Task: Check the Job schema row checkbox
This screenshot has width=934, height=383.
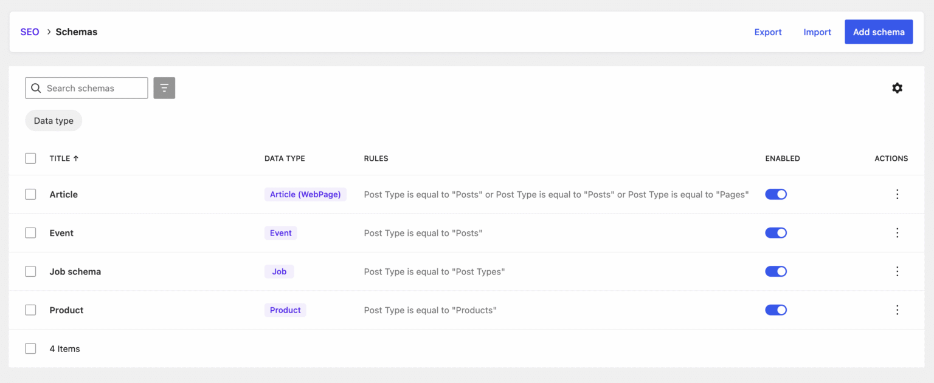Action: tap(30, 271)
